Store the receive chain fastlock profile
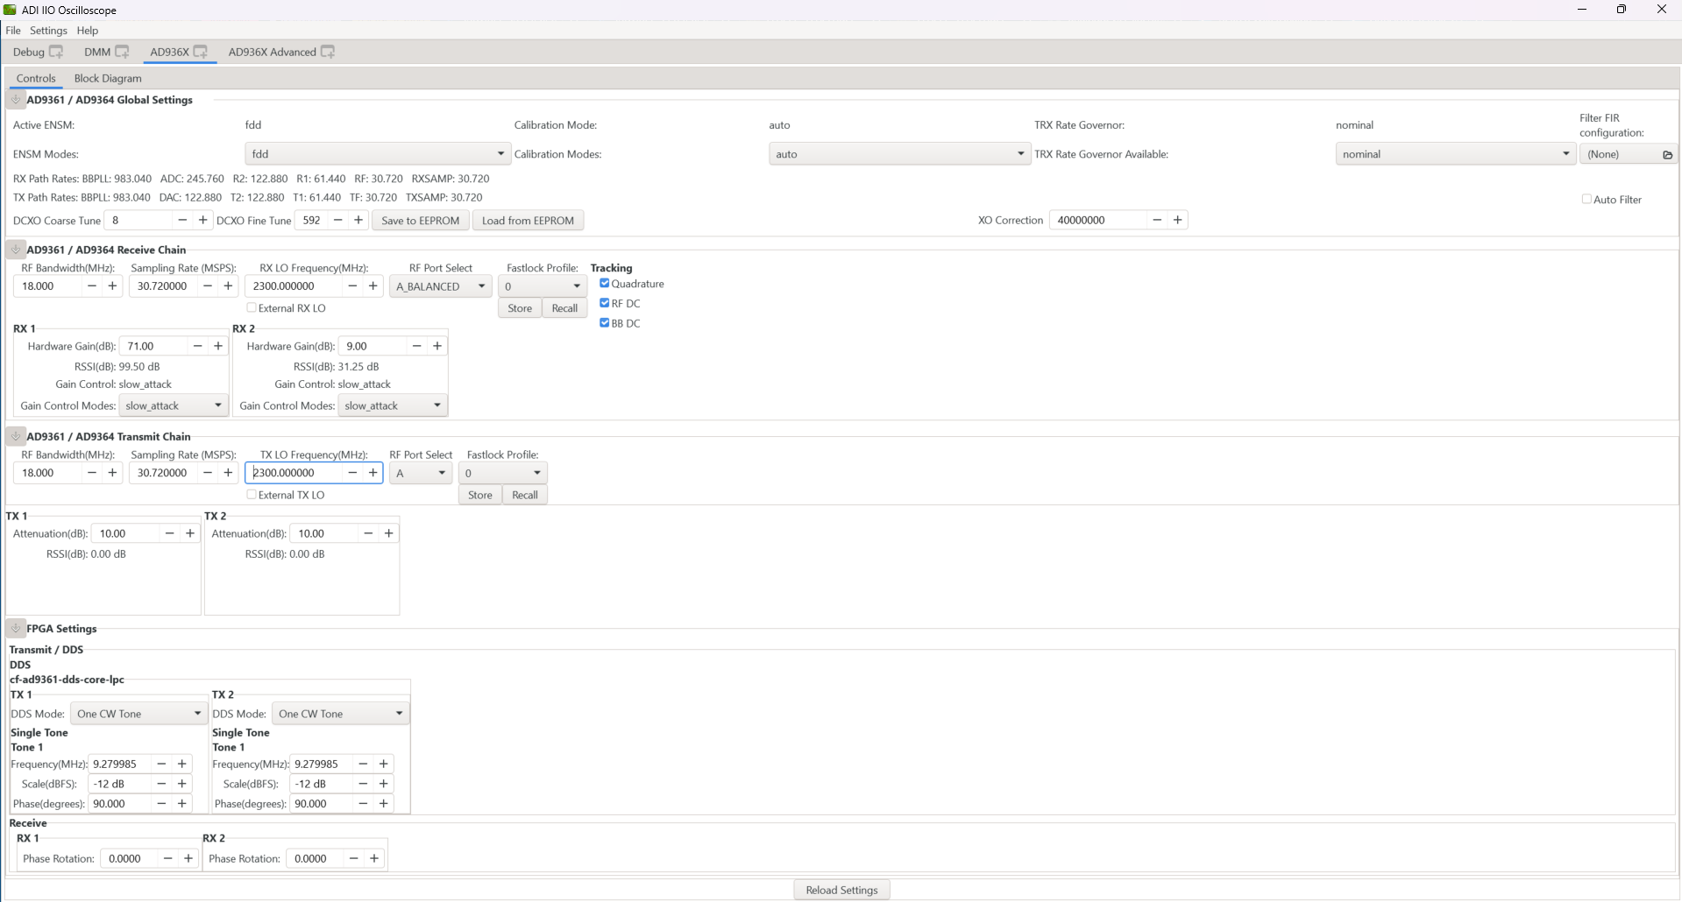 [x=520, y=308]
